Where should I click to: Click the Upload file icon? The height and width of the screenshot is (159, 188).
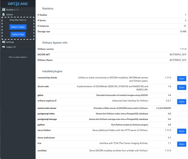click(x=4, y=15)
